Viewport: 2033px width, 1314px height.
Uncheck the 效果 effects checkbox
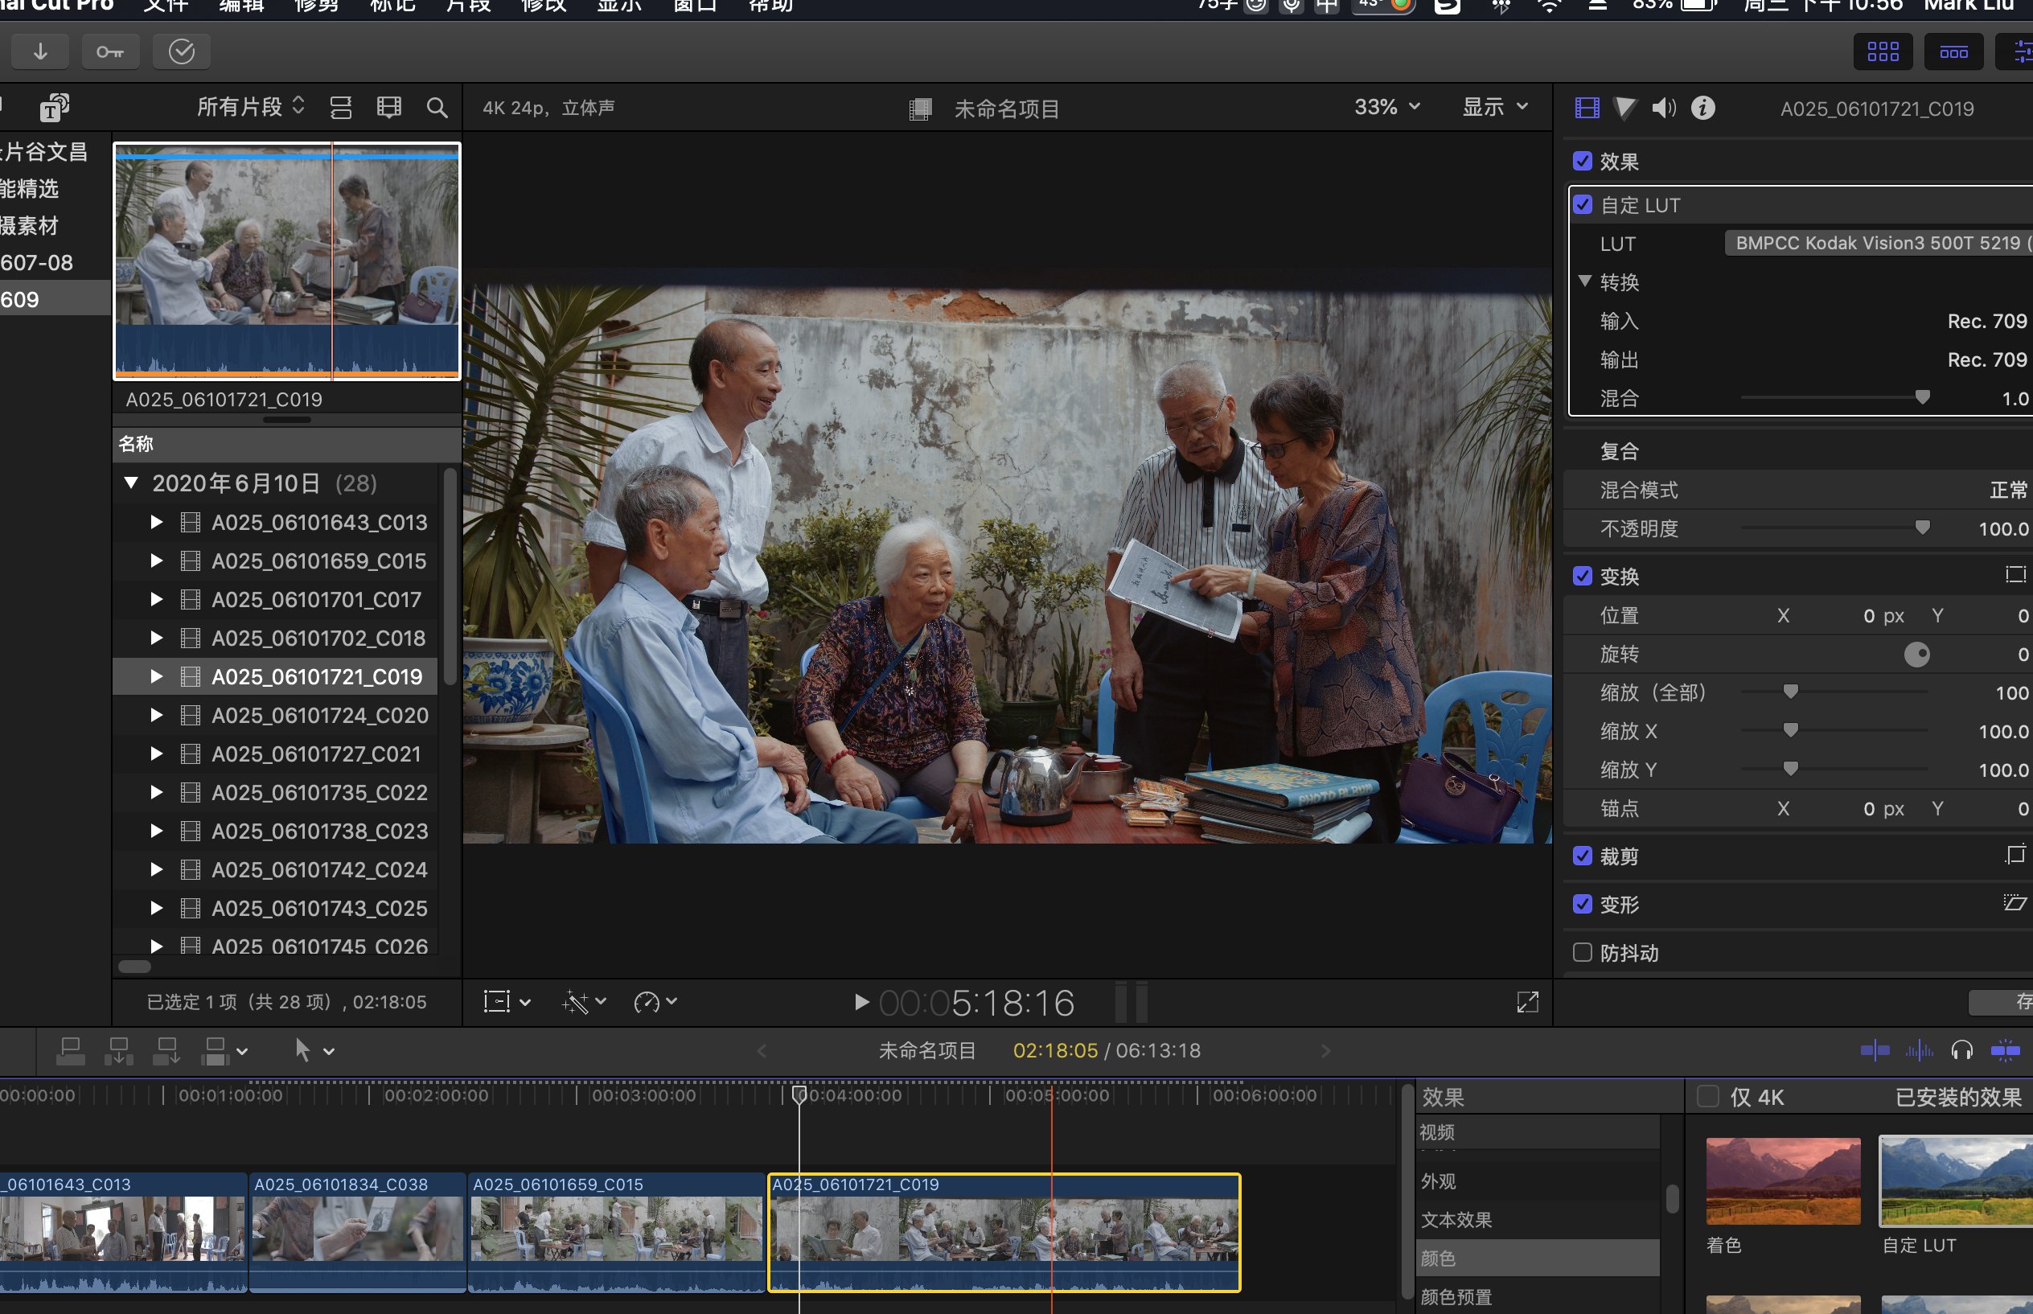pyautogui.click(x=1583, y=162)
